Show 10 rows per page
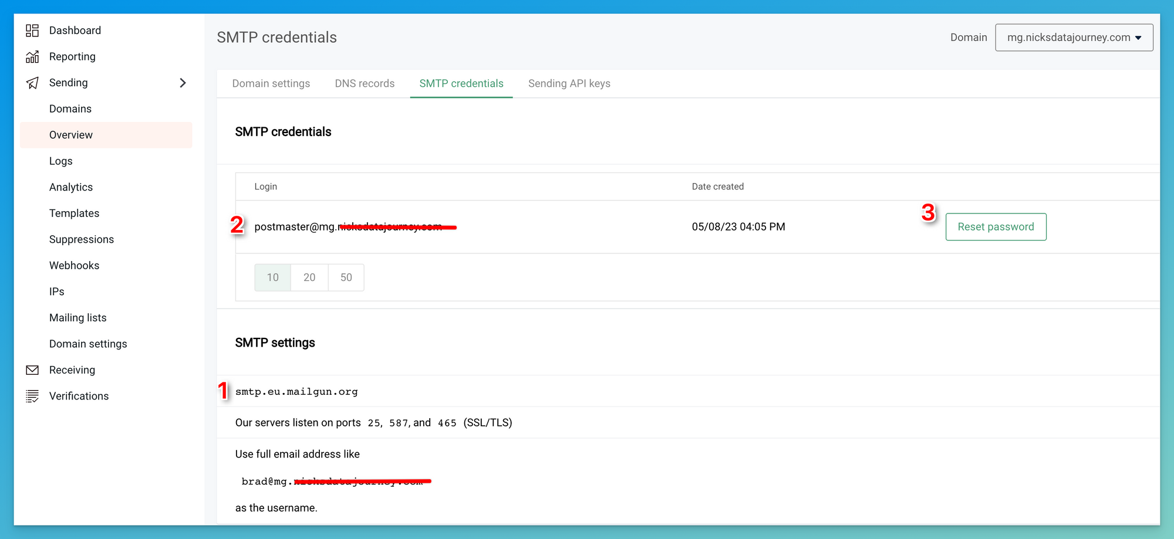The image size is (1174, 539). click(x=273, y=277)
